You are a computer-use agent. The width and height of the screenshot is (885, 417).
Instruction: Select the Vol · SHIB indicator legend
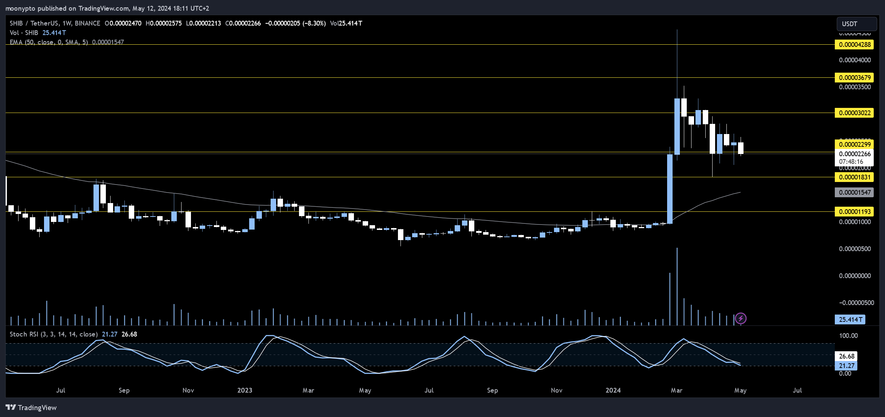tap(24, 33)
